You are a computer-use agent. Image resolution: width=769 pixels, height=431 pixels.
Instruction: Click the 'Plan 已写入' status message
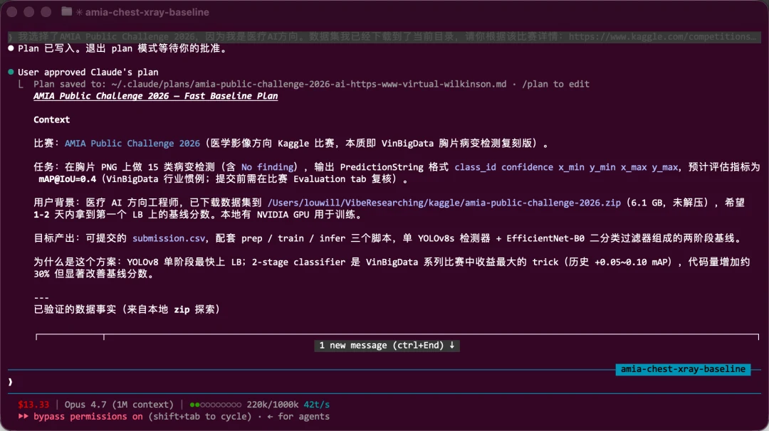point(122,48)
